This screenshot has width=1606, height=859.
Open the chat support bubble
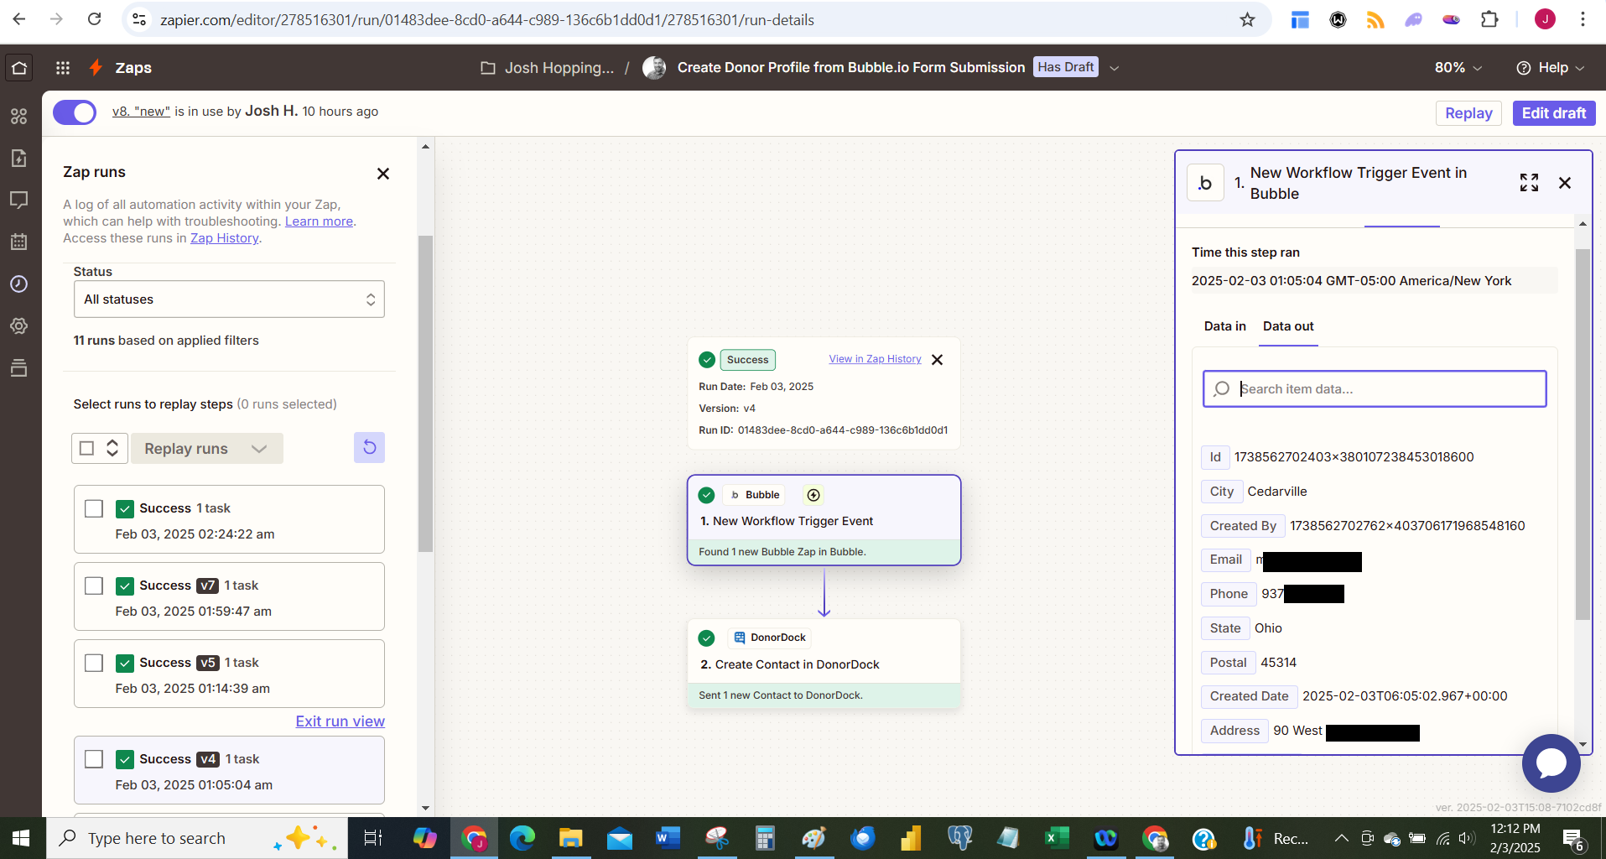[x=1551, y=763]
